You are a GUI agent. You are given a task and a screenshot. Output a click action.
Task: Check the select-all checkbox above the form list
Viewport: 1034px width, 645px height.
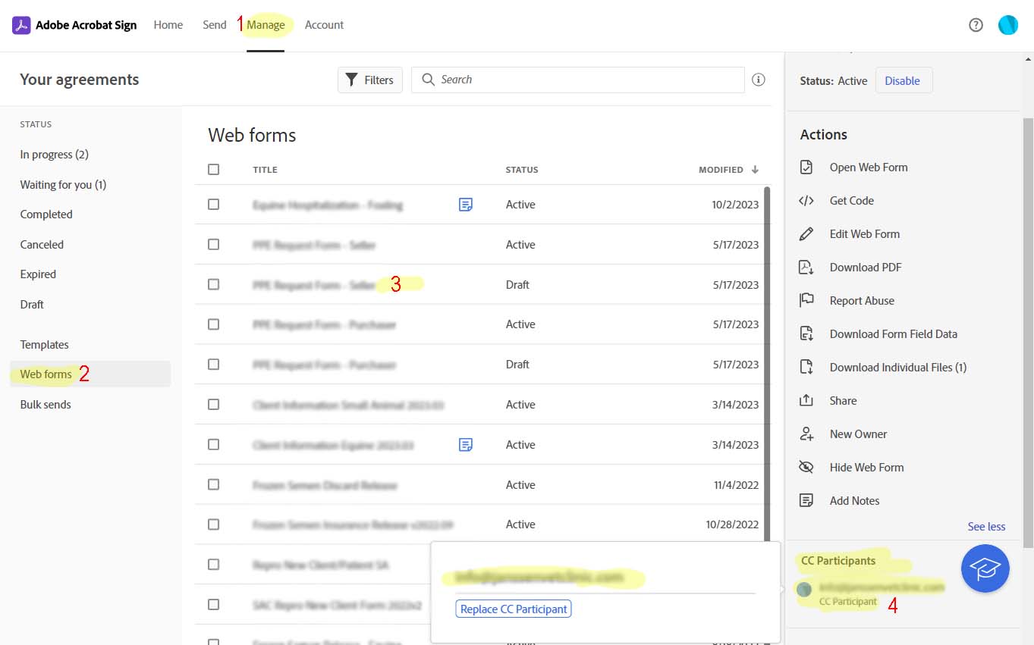(x=213, y=169)
